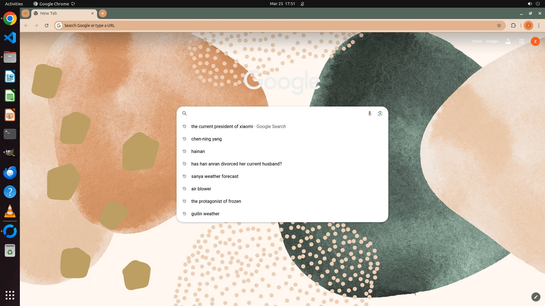545x306 pixels.
Task: Open Chrome three-dot menu
Action: coord(538,25)
